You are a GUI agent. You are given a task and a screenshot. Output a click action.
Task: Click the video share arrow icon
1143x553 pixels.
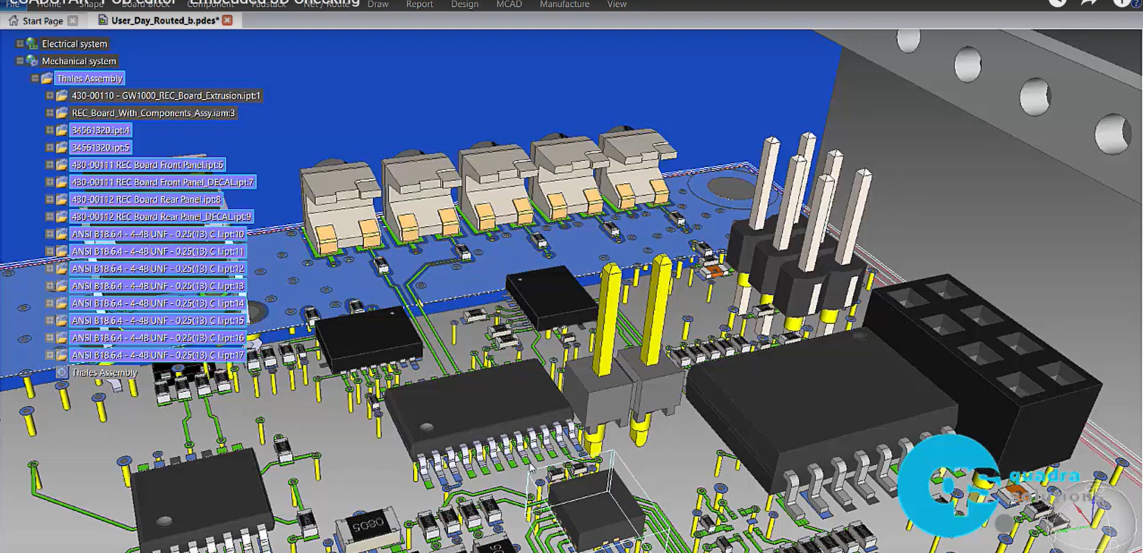click(x=1088, y=3)
